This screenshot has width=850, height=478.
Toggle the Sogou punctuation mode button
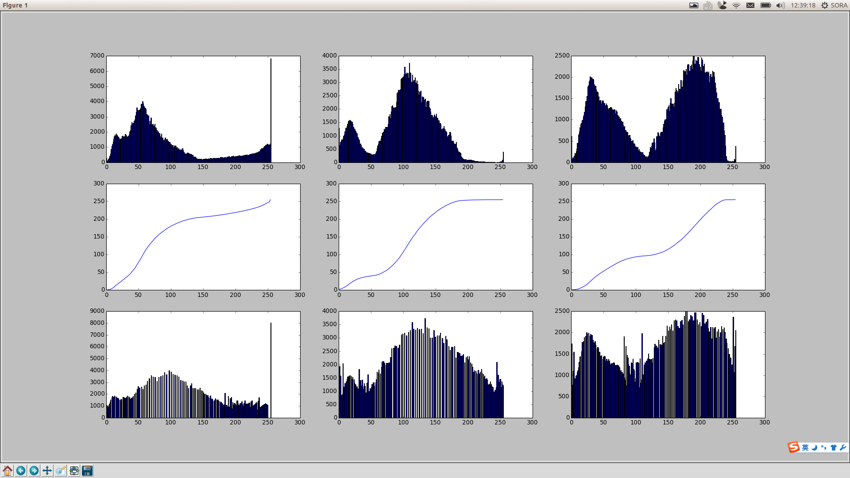tap(824, 447)
